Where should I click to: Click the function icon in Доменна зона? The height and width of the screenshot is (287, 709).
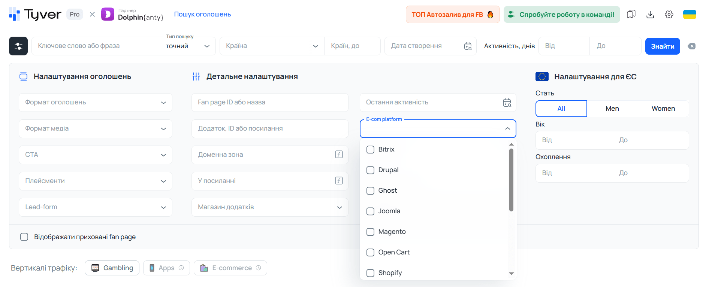click(x=339, y=155)
